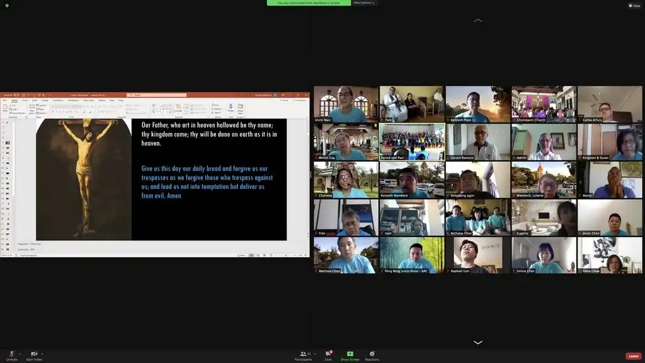Select Kenneth Wambeck's video tile
This screenshot has width=645, height=363.
412,180
